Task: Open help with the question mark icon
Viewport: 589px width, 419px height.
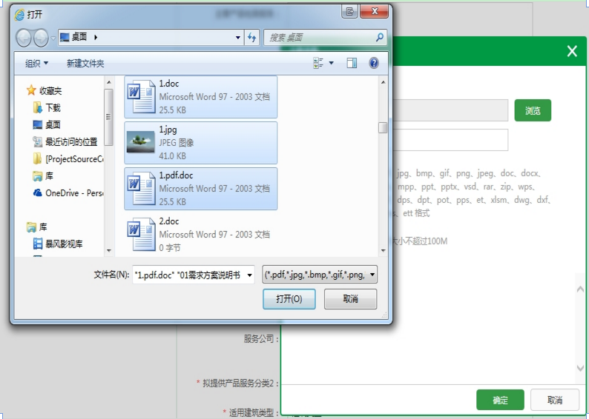Action: point(374,63)
